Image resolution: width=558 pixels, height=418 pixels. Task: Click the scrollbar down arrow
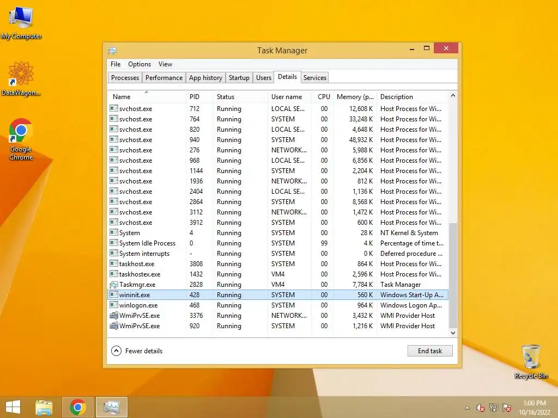453,333
